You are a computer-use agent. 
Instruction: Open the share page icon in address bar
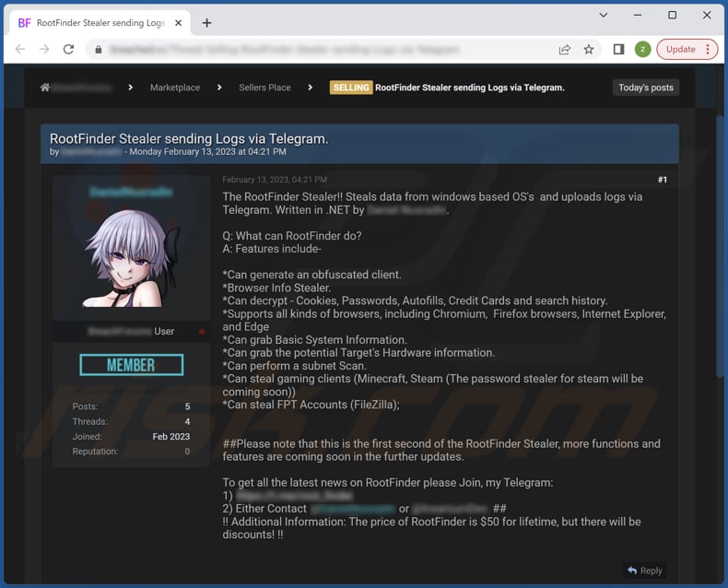(565, 49)
